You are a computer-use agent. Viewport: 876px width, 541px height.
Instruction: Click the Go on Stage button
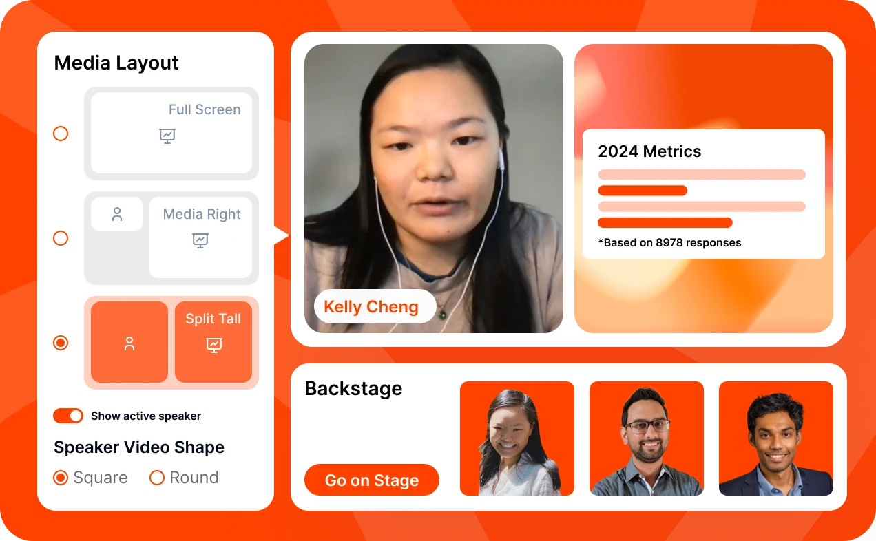372,480
